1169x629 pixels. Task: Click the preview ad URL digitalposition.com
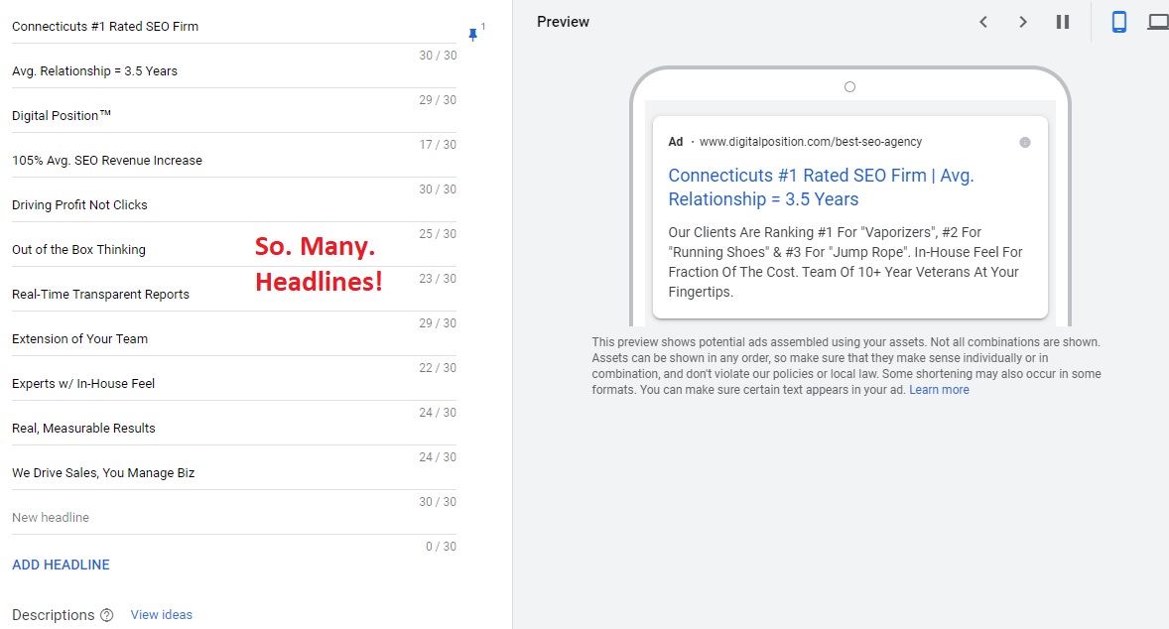point(811,142)
